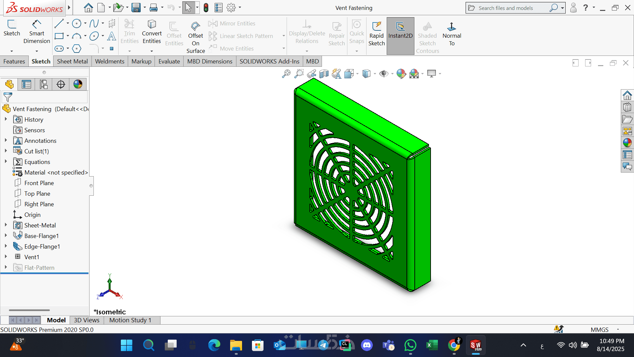Viewport: 634px width, 357px height.
Task: Open the ConfigurationManager tab icon
Action: point(44,84)
